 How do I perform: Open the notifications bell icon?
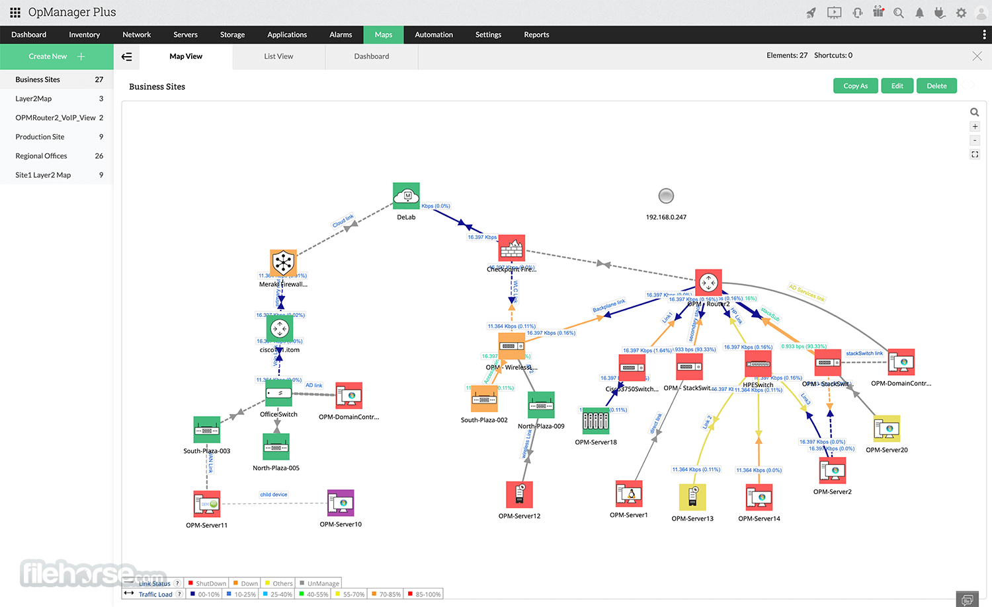point(919,13)
